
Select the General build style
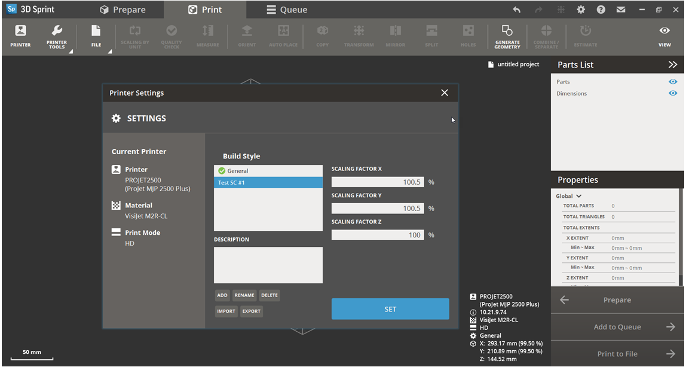pos(268,171)
